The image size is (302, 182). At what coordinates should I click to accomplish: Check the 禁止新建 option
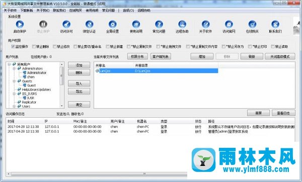click(108, 46)
